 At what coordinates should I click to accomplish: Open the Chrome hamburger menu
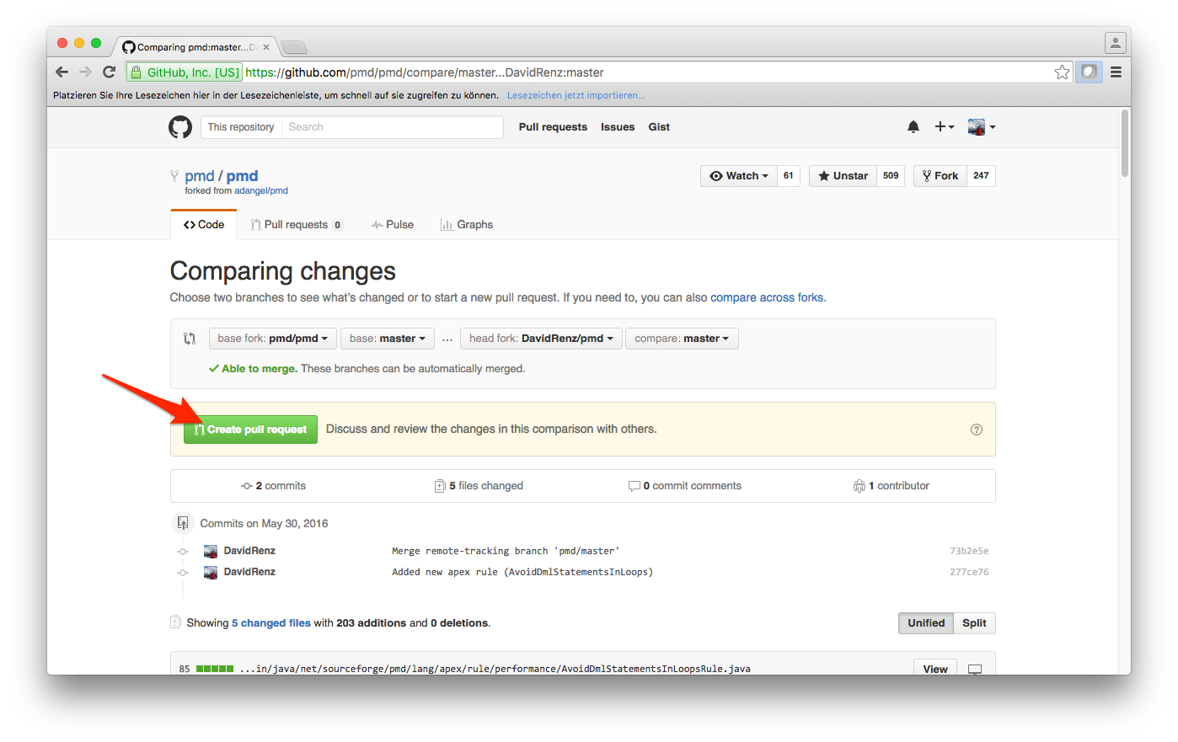point(1116,72)
